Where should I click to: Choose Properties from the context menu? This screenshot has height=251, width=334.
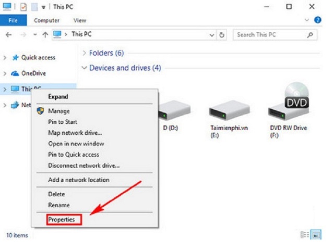click(x=94, y=219)
